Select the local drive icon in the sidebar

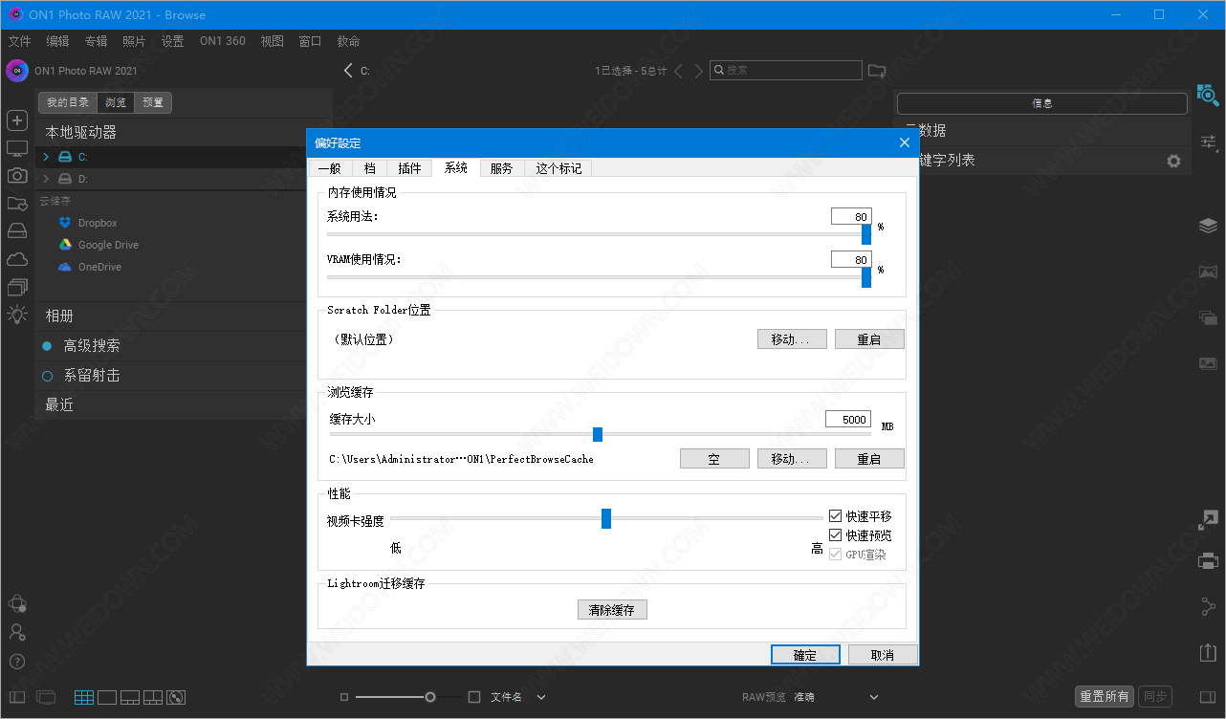pos(17,231)
